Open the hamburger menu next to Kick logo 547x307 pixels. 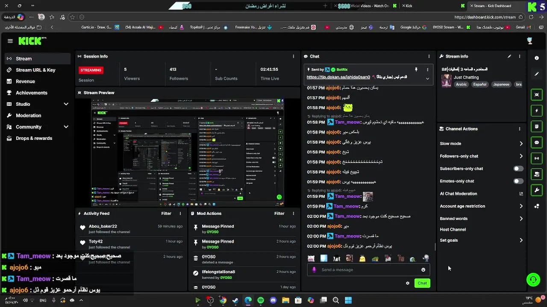tap(10, 41)
